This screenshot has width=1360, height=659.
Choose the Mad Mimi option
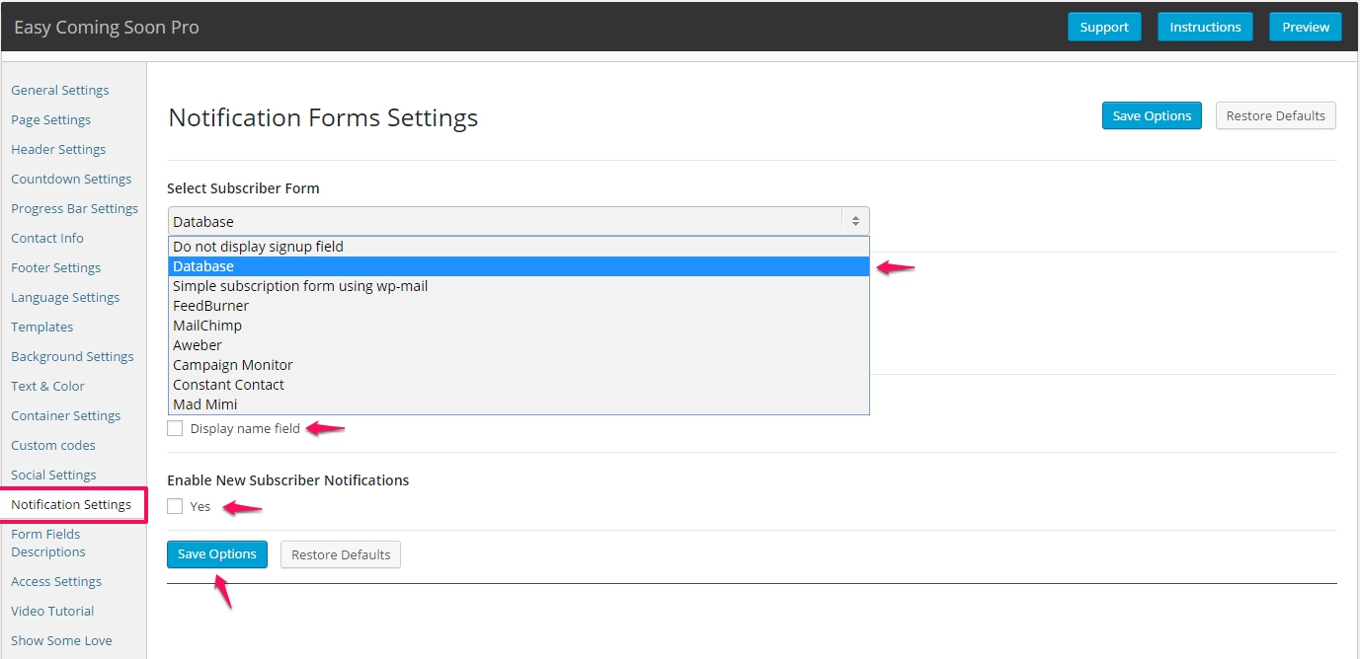coord(519,404)
